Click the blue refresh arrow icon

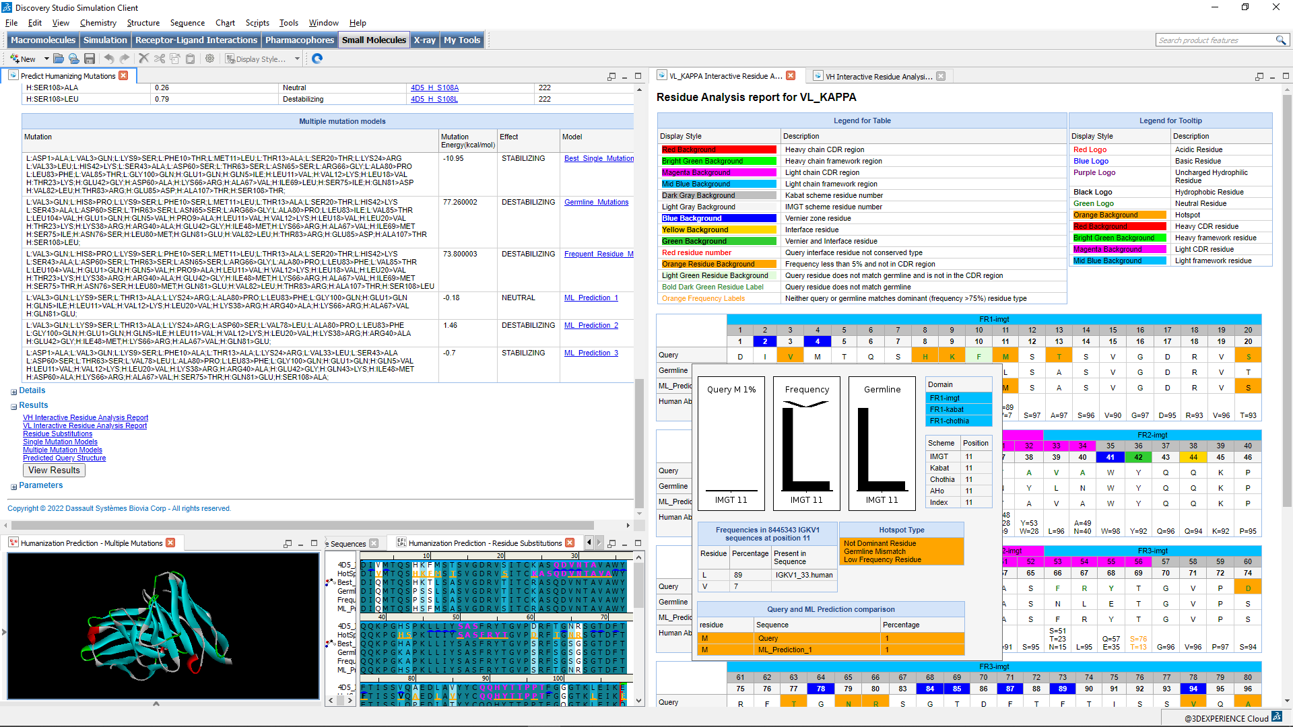coord(317,59)
